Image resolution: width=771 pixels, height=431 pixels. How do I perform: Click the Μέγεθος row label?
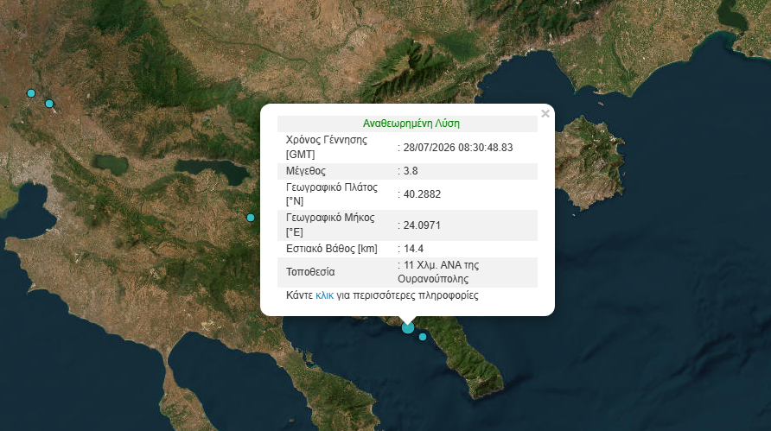pos(306,171)
